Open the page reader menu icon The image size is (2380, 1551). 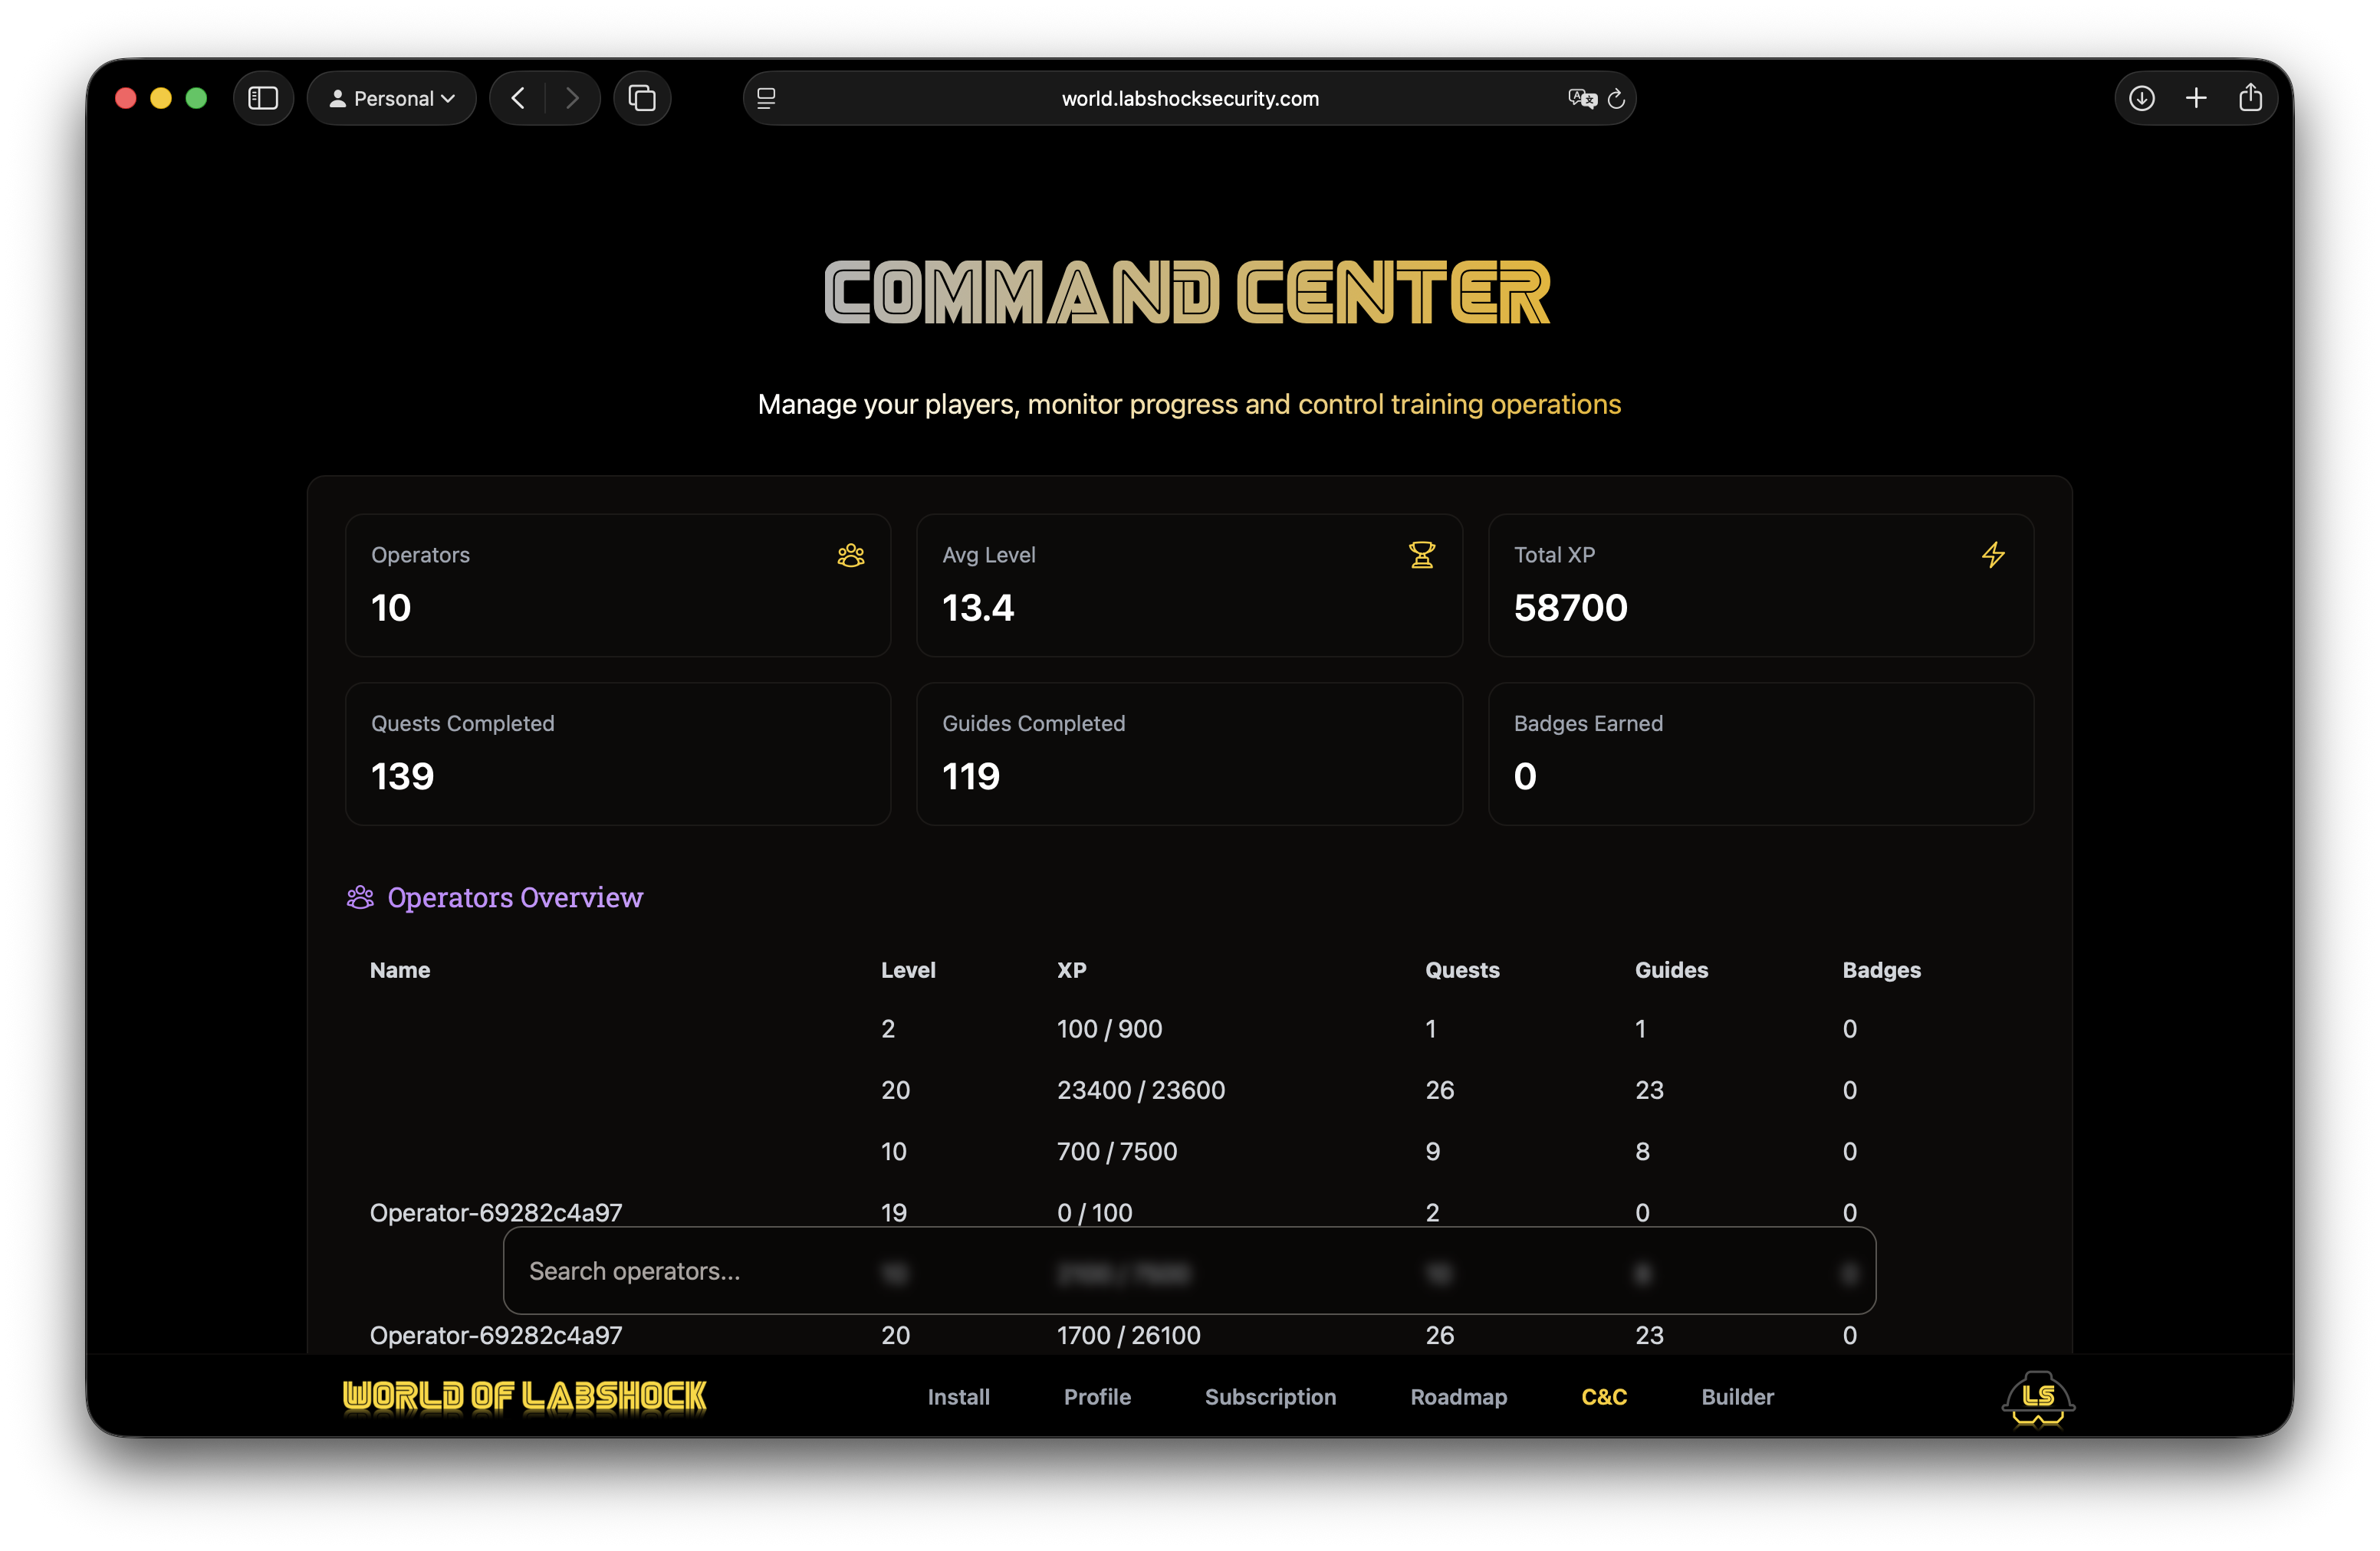[766, 98]
